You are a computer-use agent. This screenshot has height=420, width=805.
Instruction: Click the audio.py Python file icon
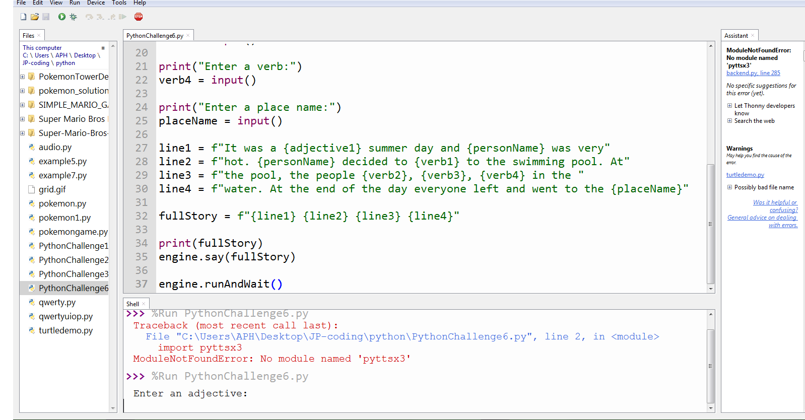click(32, 147)
